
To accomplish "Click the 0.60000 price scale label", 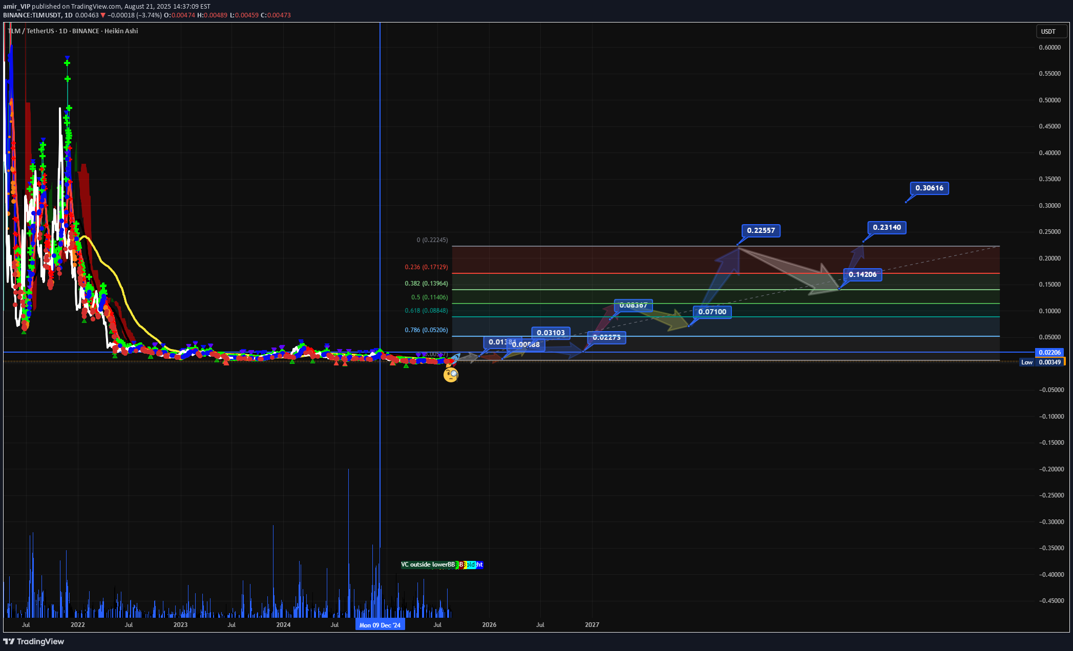I will pyautogui.click(x=1049, y=48).
